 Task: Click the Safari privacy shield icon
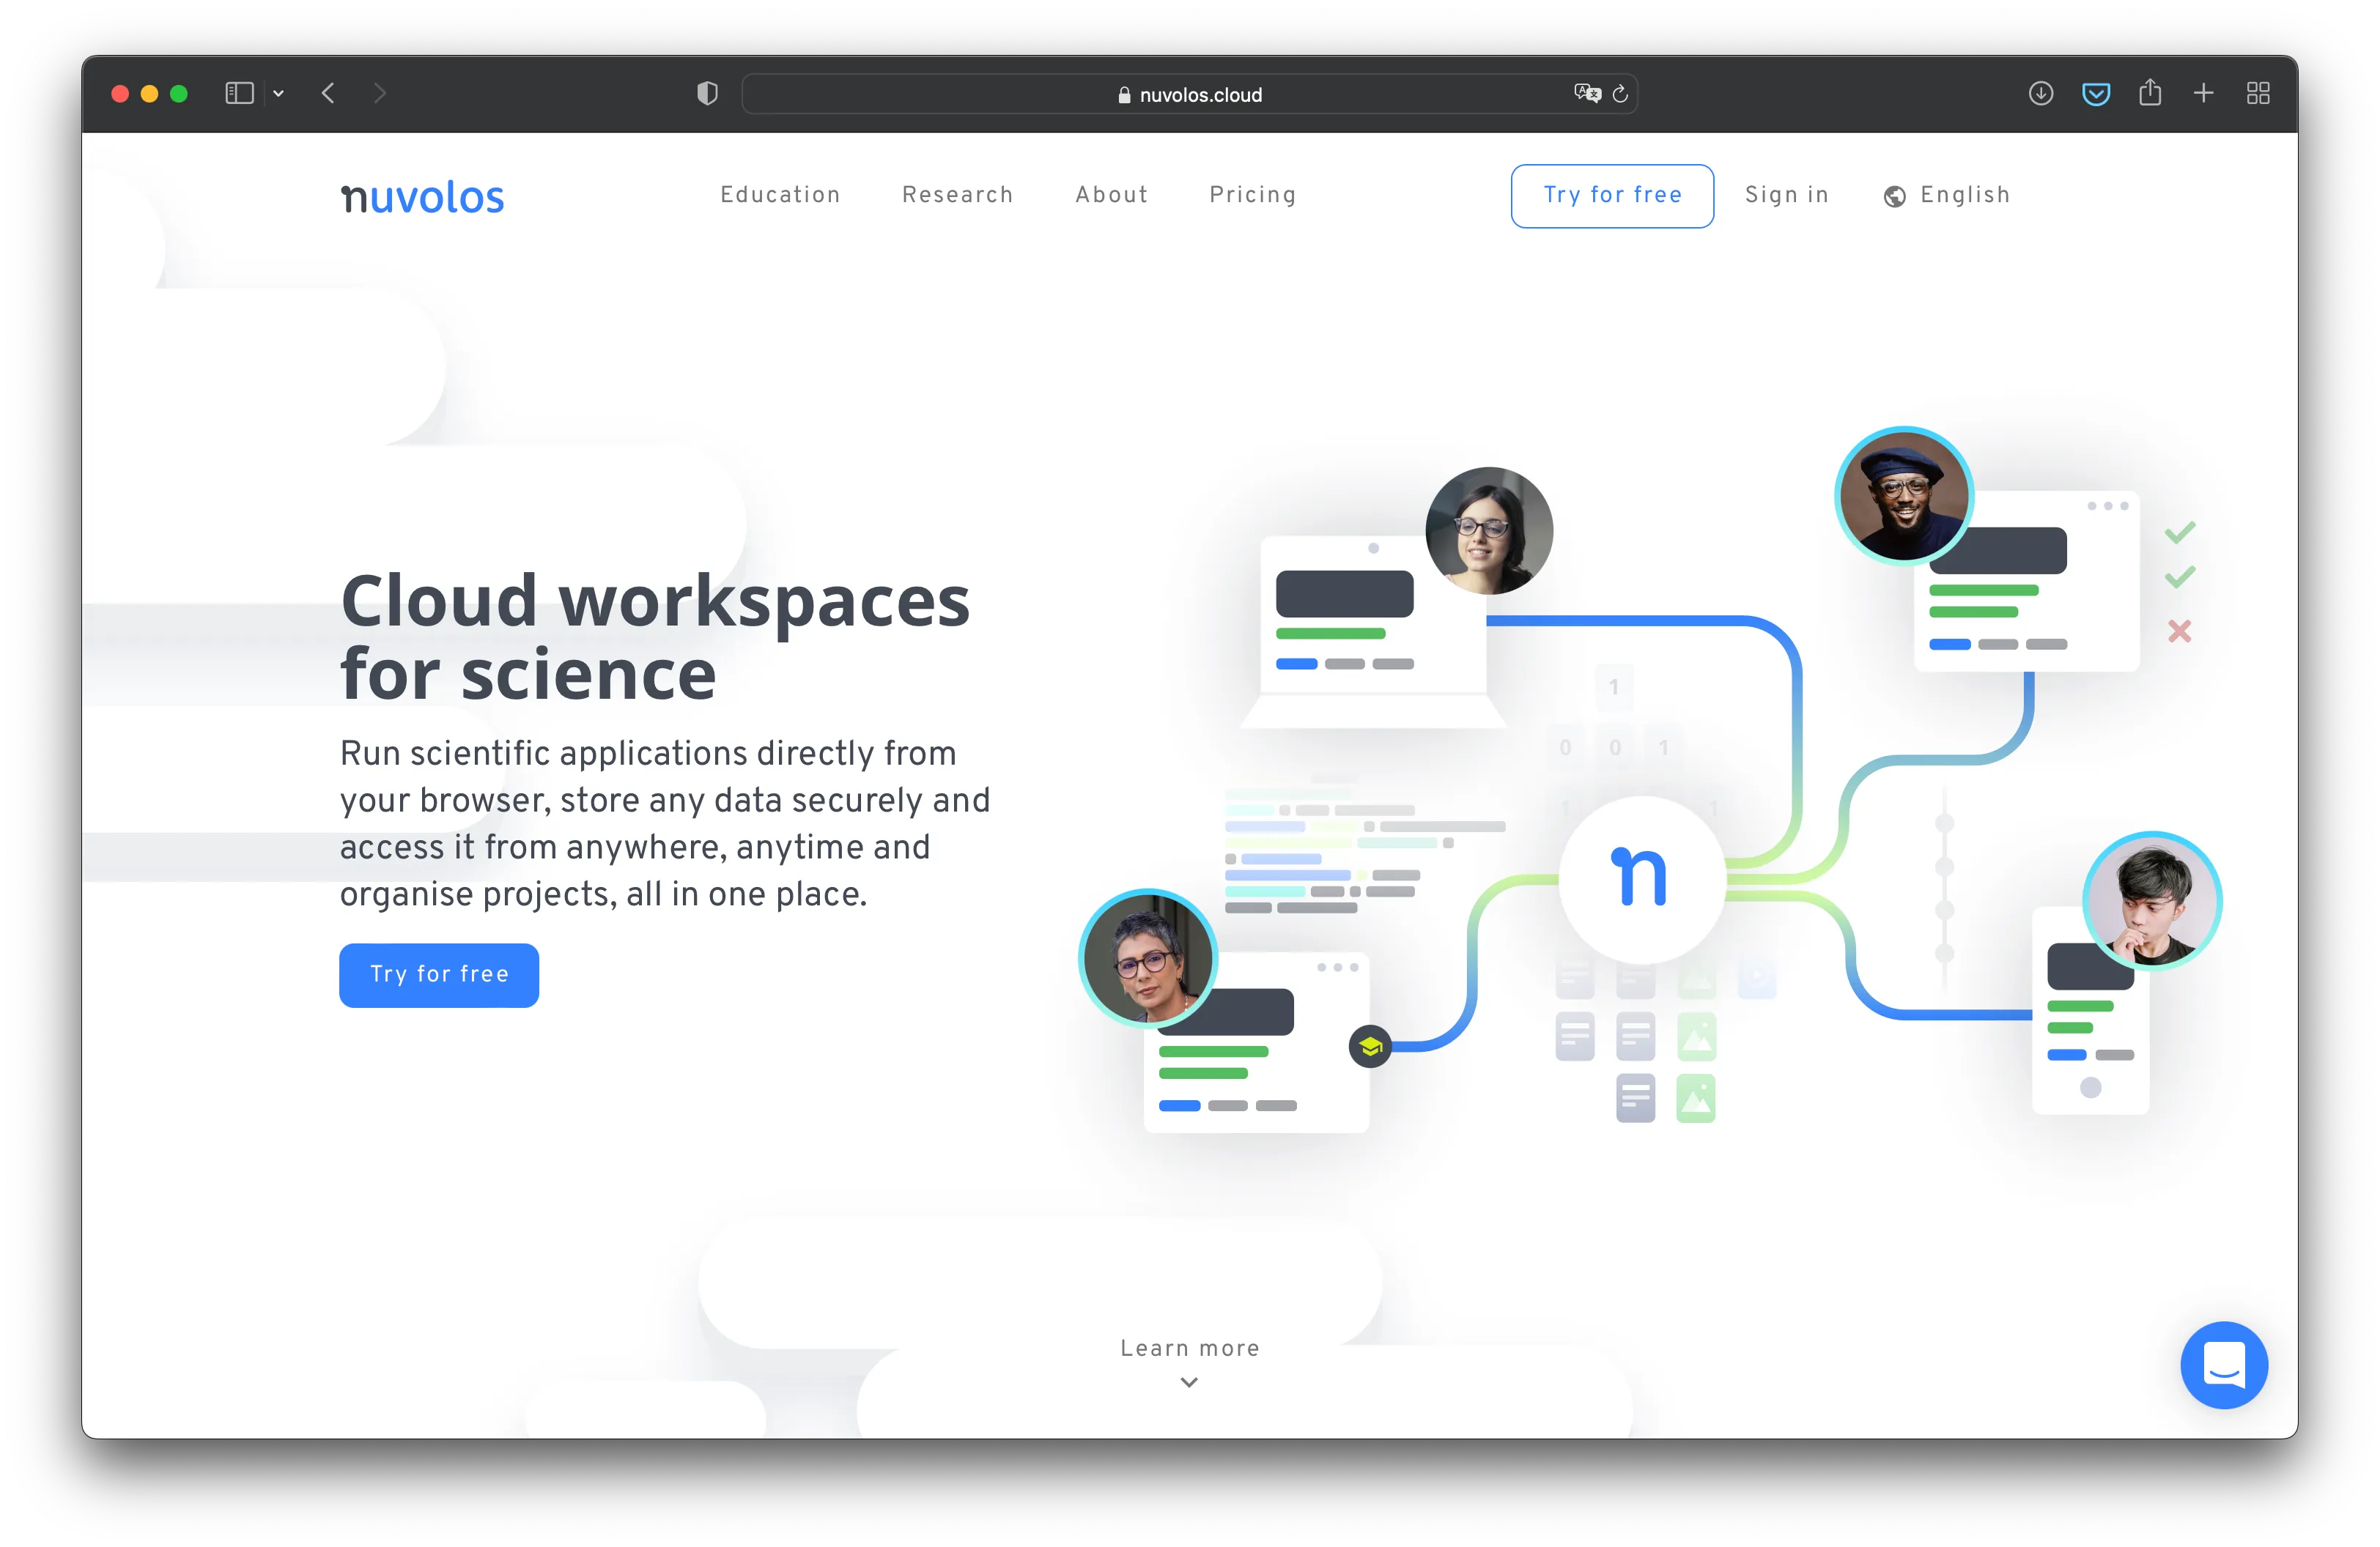point(707,94)
